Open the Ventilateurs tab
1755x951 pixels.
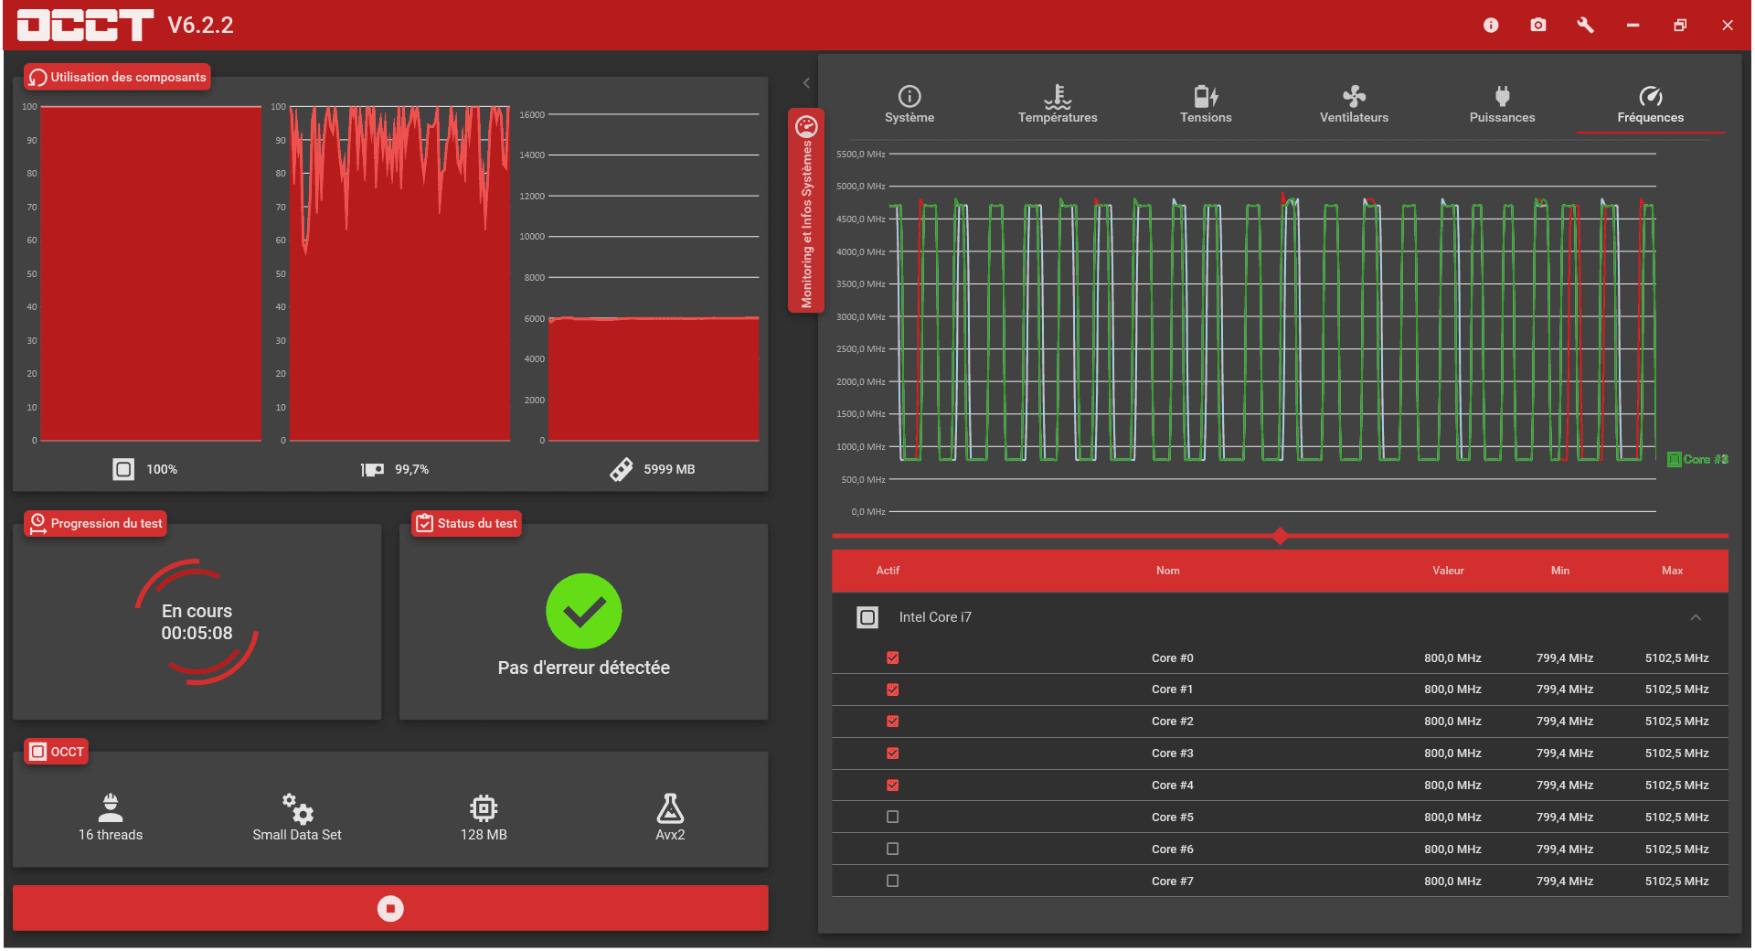pyautogui.click(x=1354, y=104)
